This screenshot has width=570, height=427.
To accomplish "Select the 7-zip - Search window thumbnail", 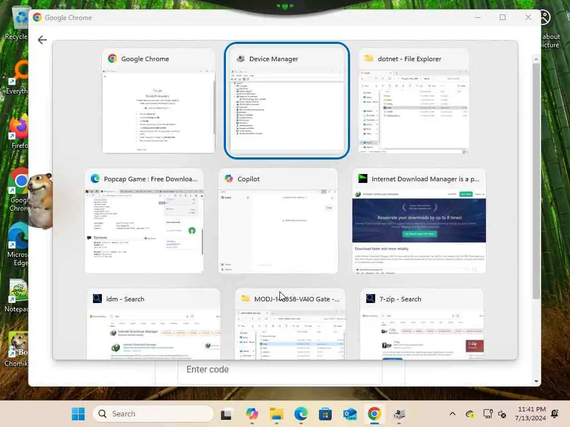I will [422, 324].
